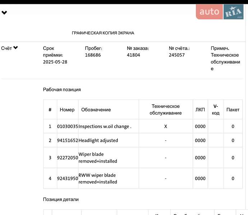Image resolution: width=248 pixels, height=215 pixels.
Task: Select the mileage value 168686
Action: click(93, 55)
